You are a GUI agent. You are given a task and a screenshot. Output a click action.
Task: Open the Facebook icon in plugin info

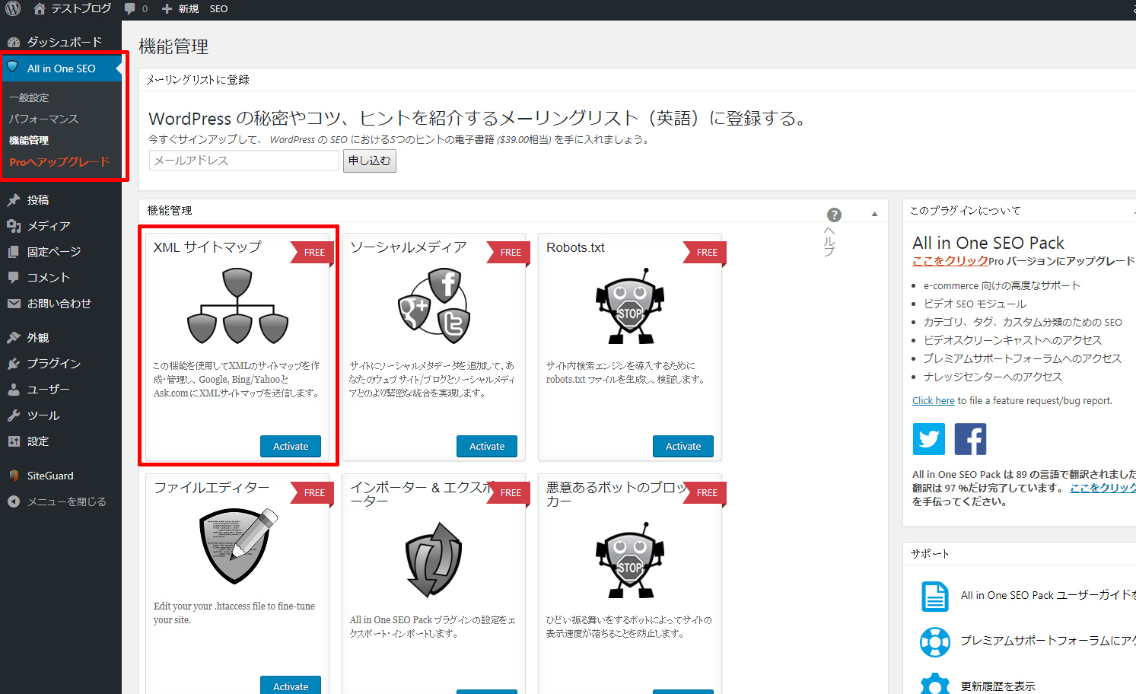pos(970,439)
